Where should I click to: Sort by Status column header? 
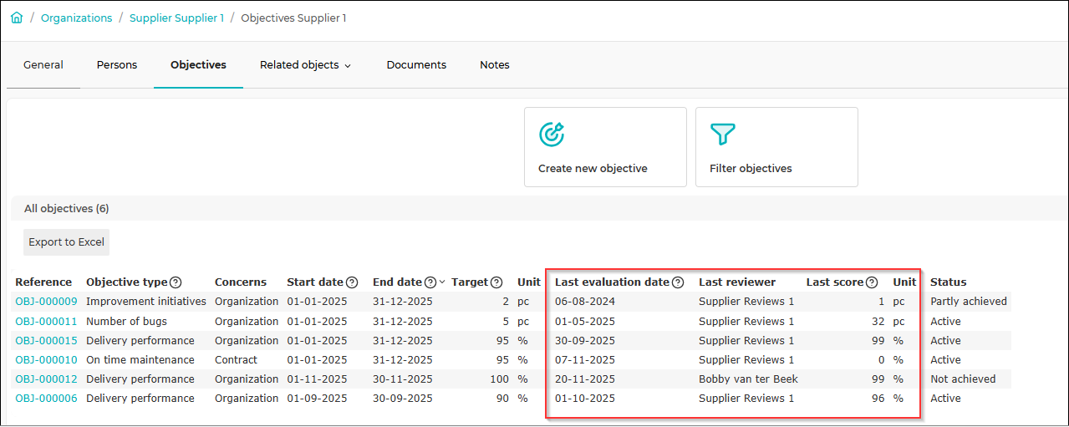coord(948,282)
